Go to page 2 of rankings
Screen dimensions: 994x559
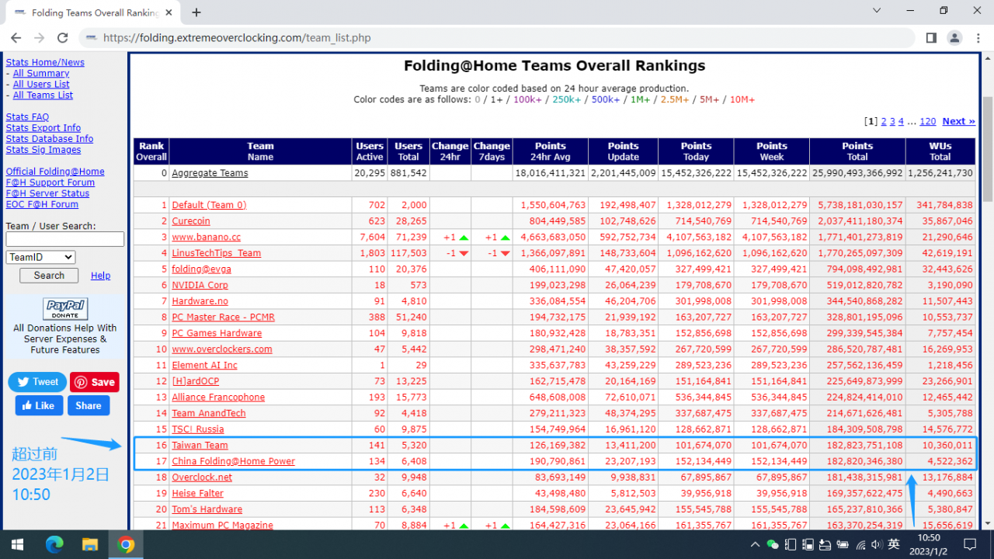click(x=884, y=121)
